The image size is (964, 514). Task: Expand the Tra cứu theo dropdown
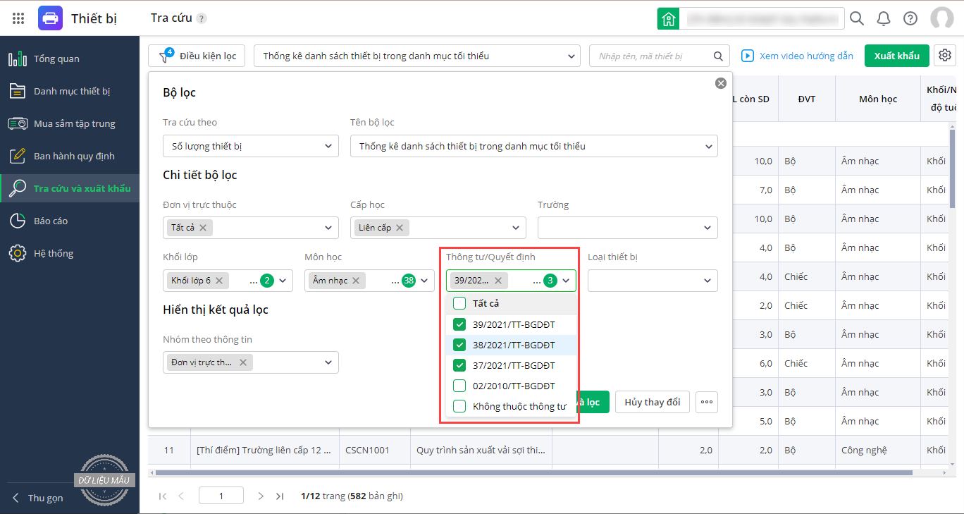pyautogui.click(x=250, y=147)
